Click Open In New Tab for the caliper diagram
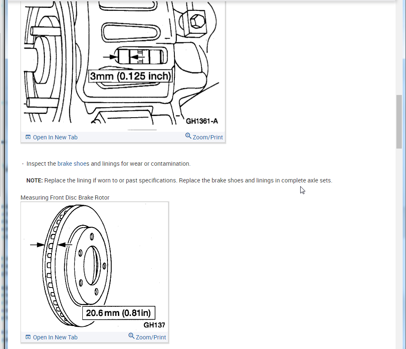Viewport: 406px width, 349px height. point(55,137)
